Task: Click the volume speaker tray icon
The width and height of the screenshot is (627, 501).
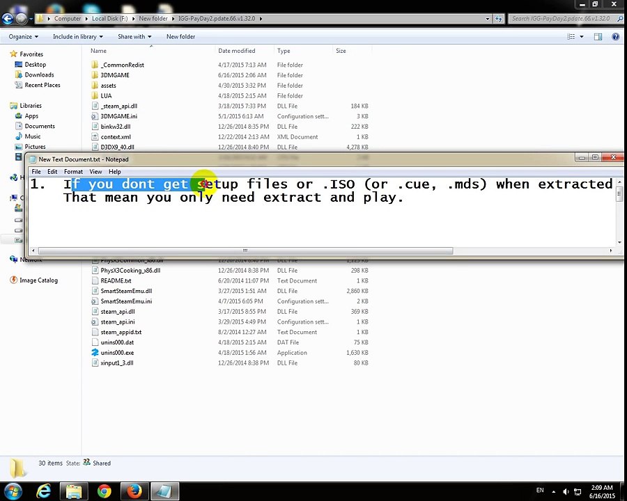Action: point(566,491)
